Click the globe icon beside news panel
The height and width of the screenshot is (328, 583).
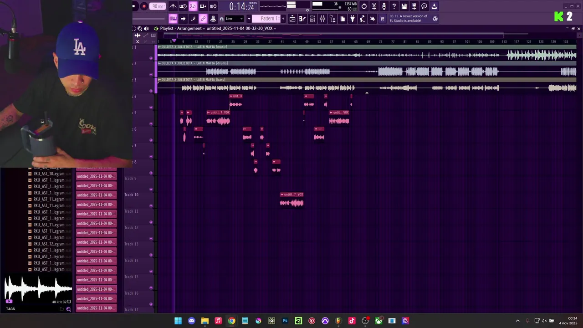(435, 19)
